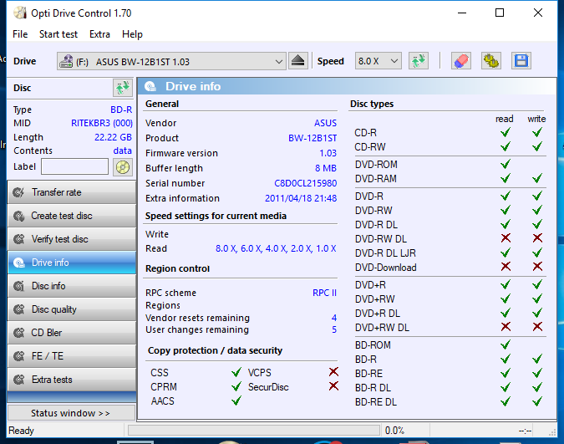Click the DVD-RW DL read red X
564x444 pixels.
506,237
